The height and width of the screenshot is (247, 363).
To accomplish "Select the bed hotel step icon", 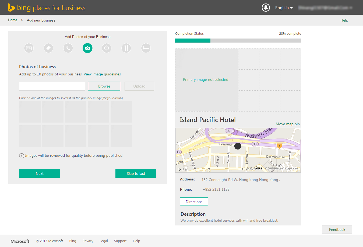I will click(x=146, y=48).
